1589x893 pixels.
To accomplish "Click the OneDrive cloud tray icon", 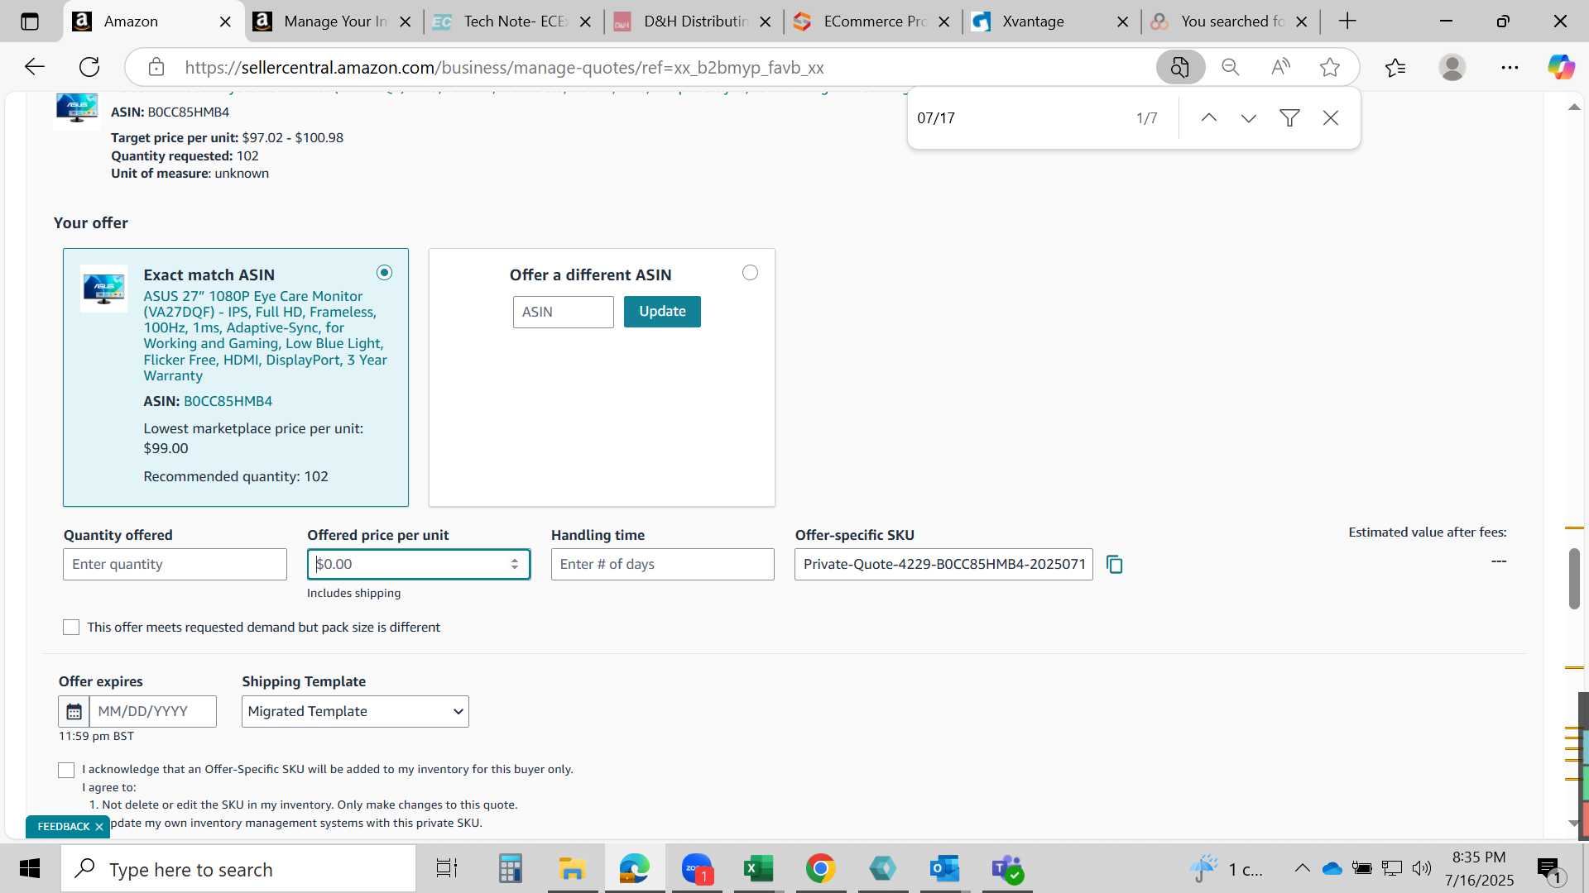I will 1332,868.
